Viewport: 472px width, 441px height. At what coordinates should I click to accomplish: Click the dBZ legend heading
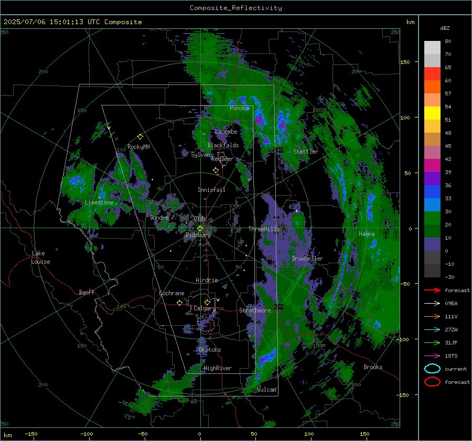click(445, 28)
